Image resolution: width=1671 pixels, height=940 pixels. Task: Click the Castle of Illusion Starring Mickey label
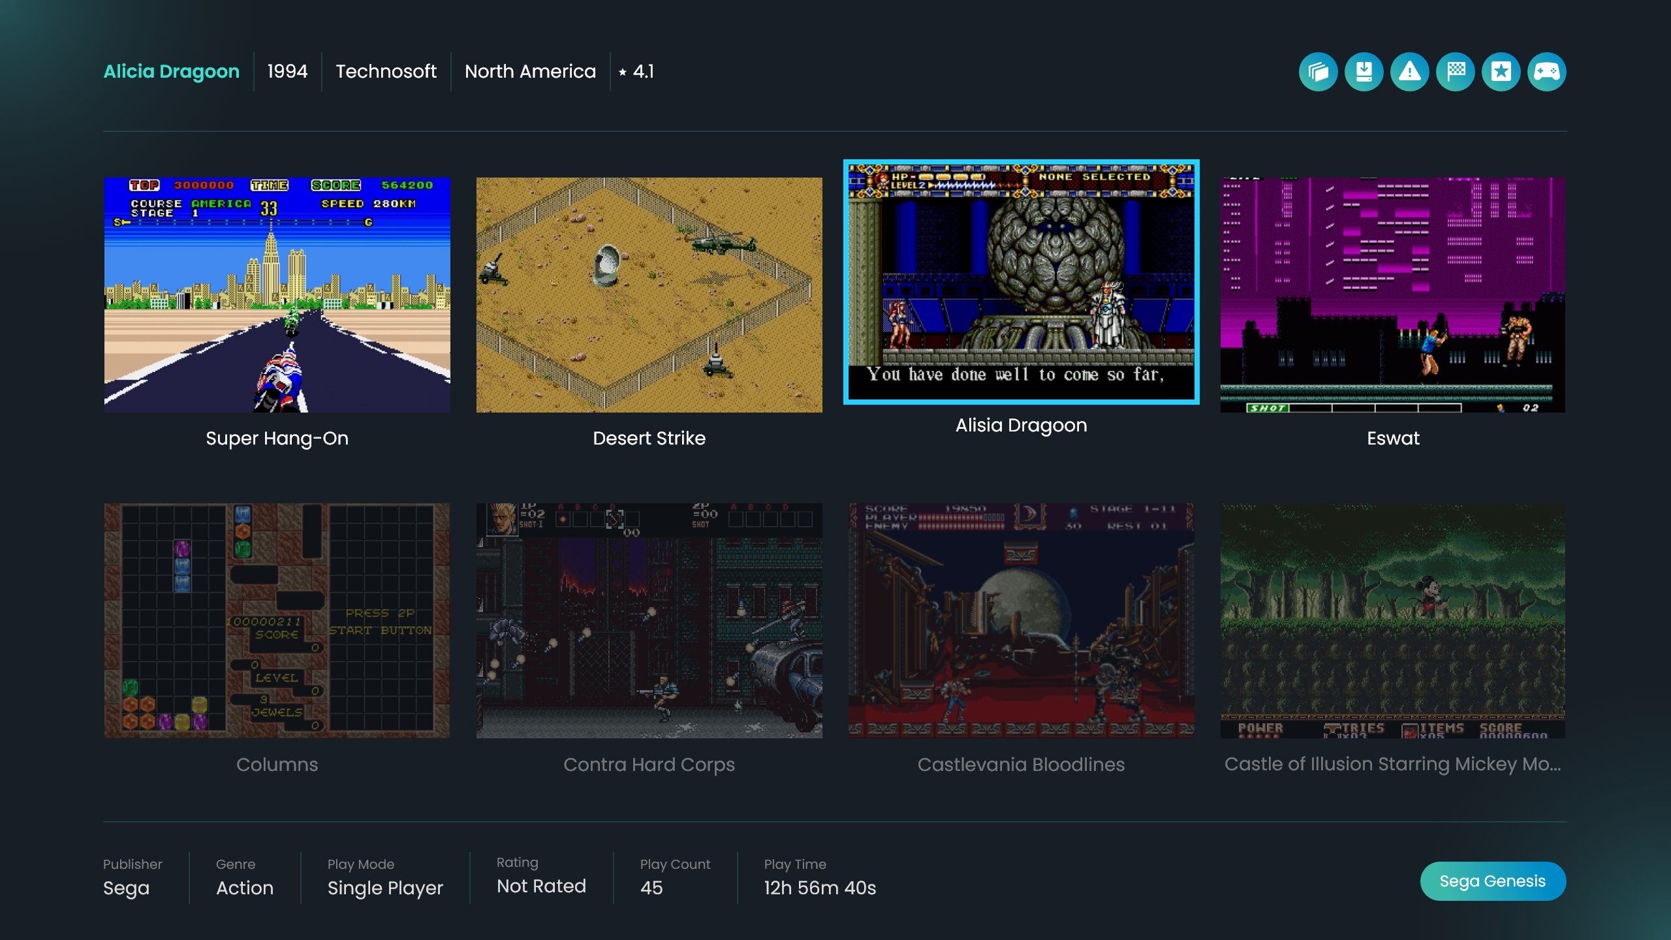[x=1393, y=764]
